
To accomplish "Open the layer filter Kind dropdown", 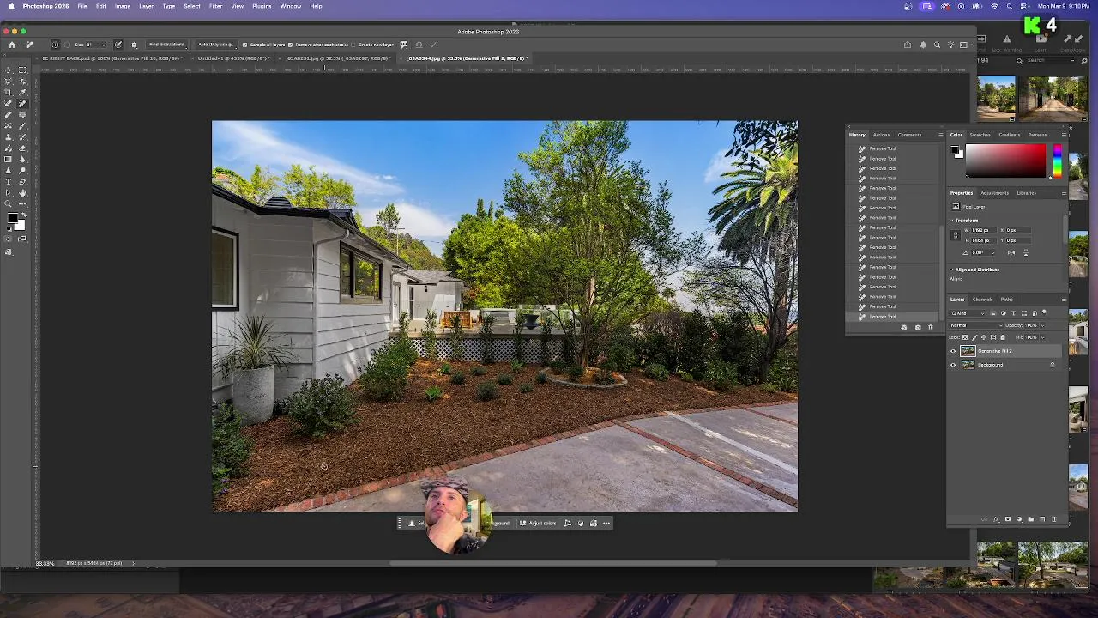I will point(967,313).
